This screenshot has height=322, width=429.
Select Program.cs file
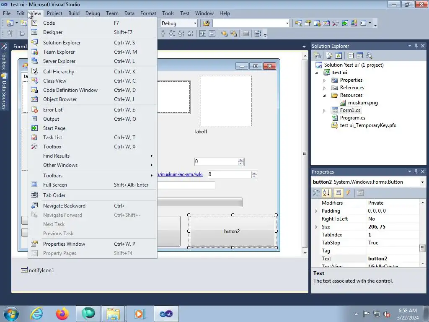click(x=352, y=118)
